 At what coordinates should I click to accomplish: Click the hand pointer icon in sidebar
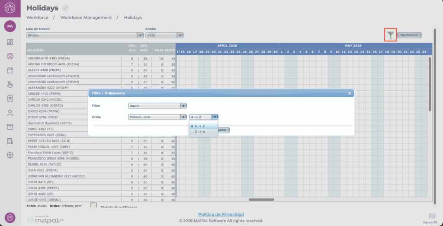point(10,85)
